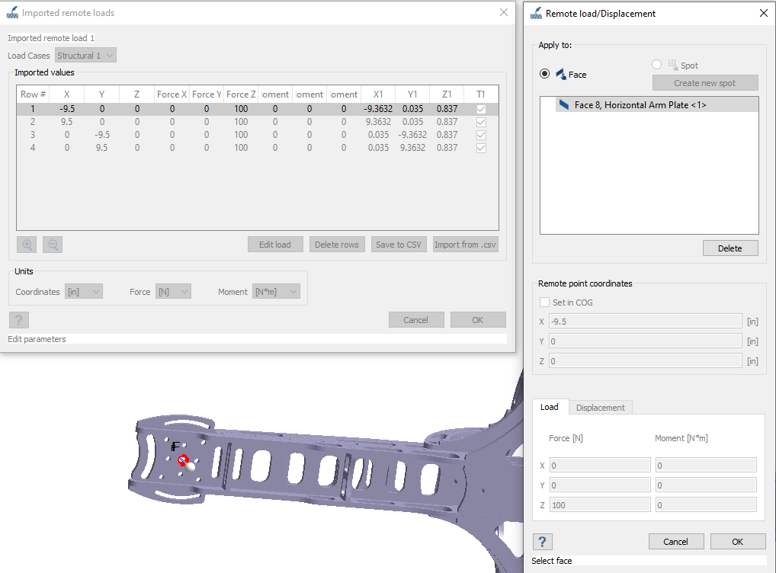Click the Force Z input field
Screen dimensions: 776x573
tap(599, 505)
